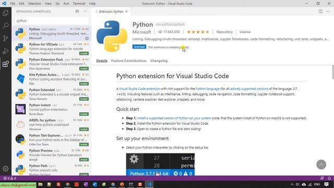The height and width of the screenshot is (188, 334).
Task: Install AREPL for python extension
Action: pyautogui.click(x=84, y=129)
